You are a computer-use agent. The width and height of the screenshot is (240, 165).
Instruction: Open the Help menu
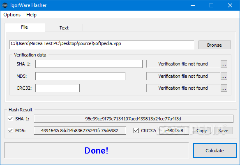click(x=31, y=15)
